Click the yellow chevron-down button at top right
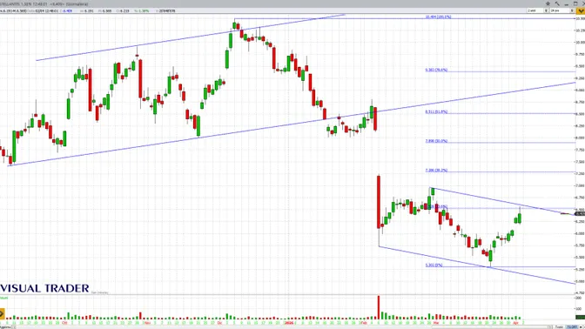585x329 pixels. point(581,11)
